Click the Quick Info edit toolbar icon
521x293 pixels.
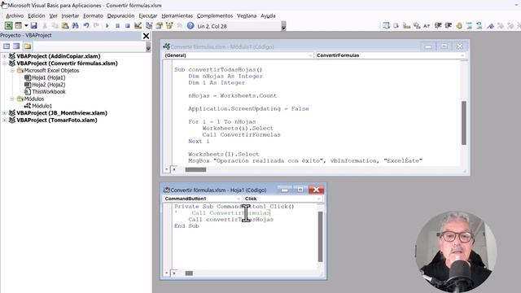pos(406,25)
